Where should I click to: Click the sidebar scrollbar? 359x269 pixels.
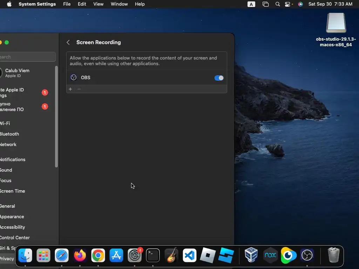click(x=56, y=117)
